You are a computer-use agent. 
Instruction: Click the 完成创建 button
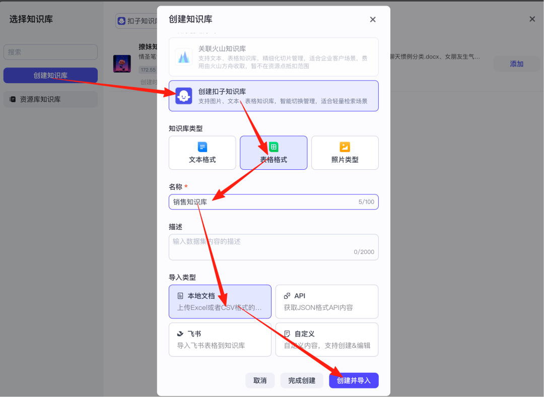click(302, 381)
